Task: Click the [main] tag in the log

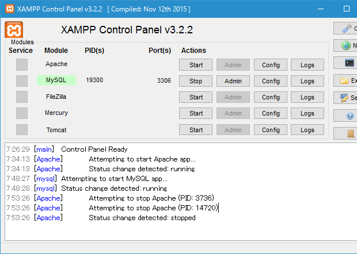Action: tap(44, 149)
